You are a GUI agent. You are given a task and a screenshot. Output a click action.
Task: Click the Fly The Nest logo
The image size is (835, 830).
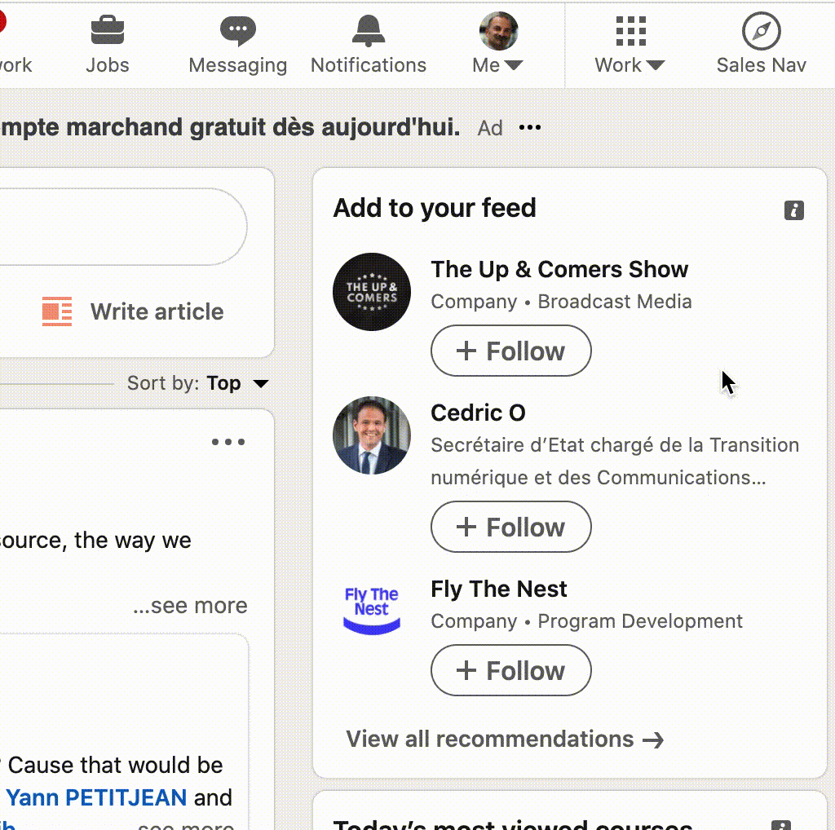(x=372, y=611)
